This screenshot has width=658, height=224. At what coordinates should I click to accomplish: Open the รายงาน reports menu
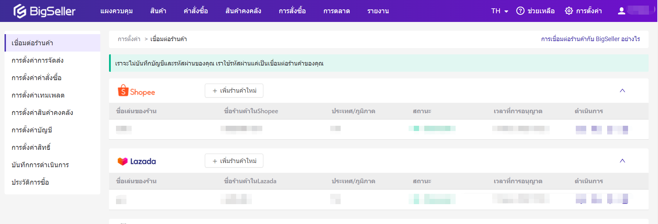coord(378,11)
